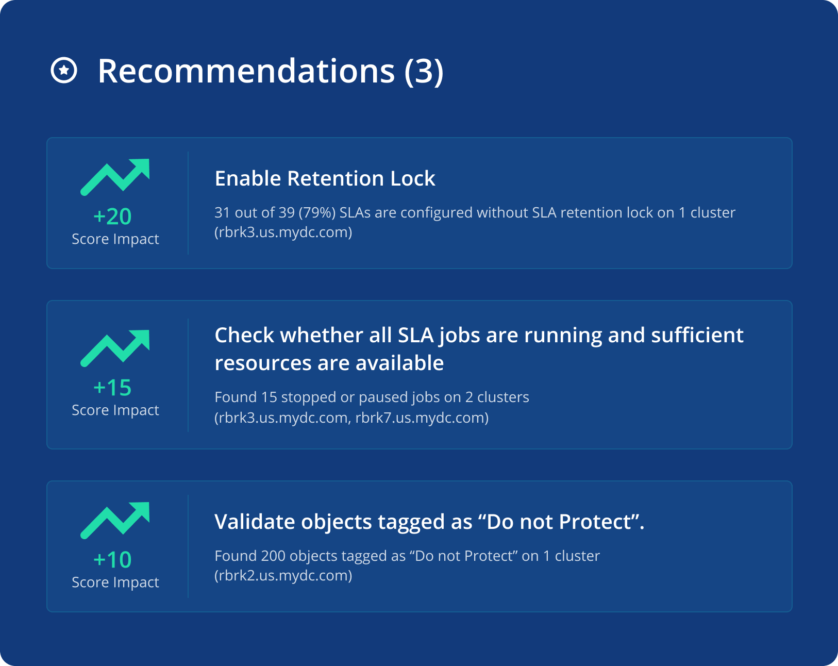Open the Check whether all SLA jobs recommendation
The width and height of the screenshot is (838, 666).
[479, 349]
